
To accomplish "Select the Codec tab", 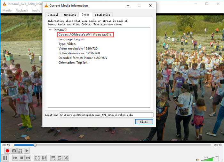I will pos(85,15).
